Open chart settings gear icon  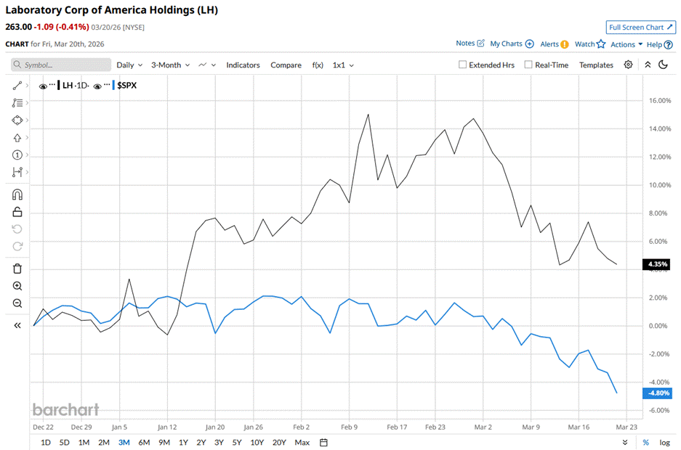tap(629, 65)
